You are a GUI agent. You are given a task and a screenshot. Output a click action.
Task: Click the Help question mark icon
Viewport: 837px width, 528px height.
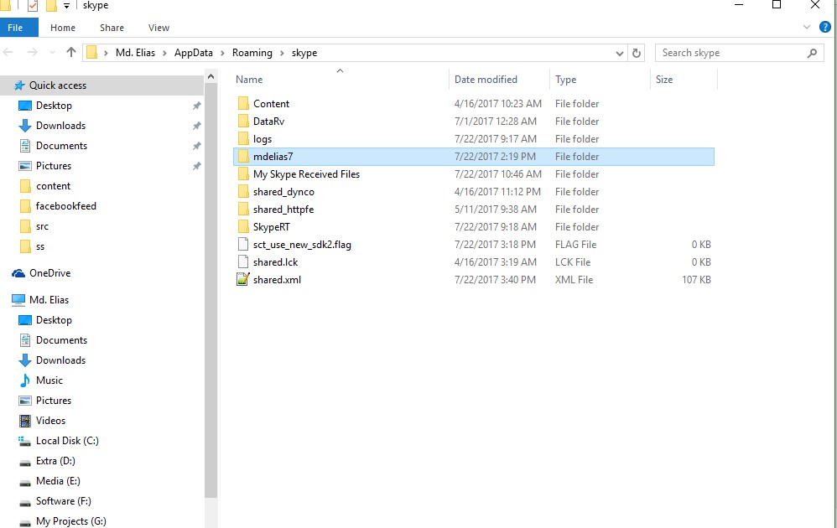(x=824, y=27)
